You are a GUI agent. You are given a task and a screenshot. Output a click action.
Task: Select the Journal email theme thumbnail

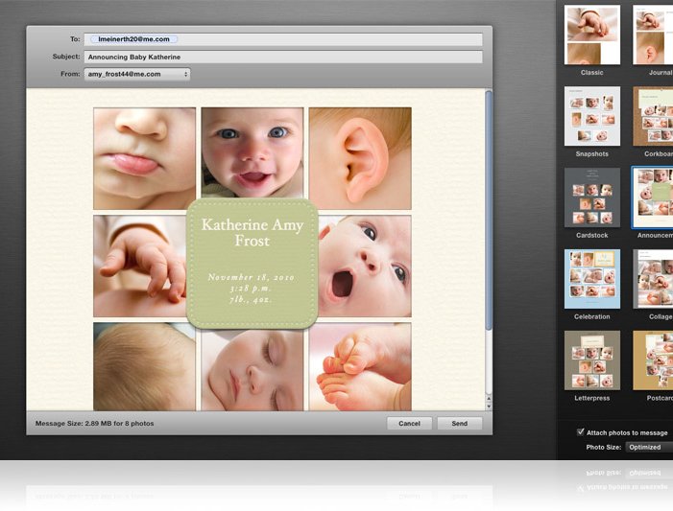pyautogui.click(x=653, y=35)
